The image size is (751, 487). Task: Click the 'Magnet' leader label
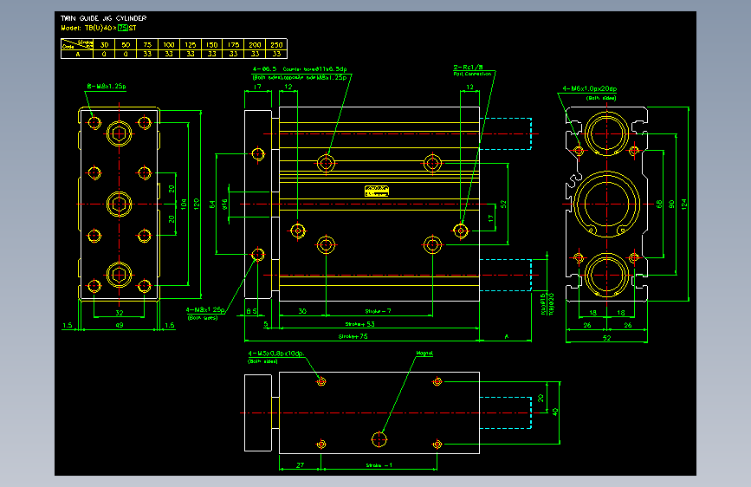tap(424, 354)
